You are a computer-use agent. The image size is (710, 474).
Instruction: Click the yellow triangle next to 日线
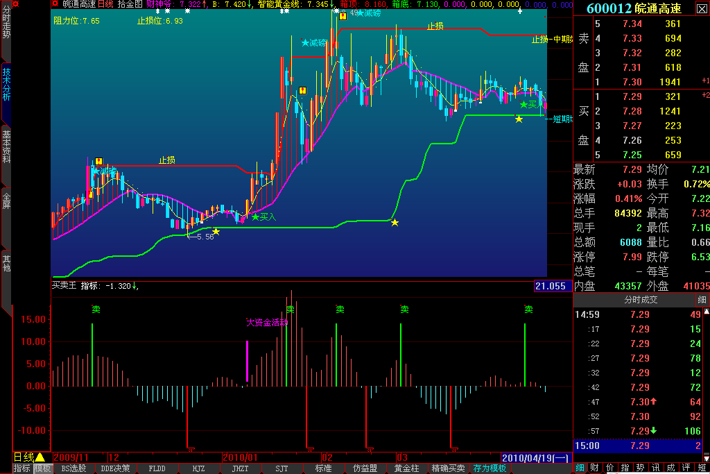point(40,457)
